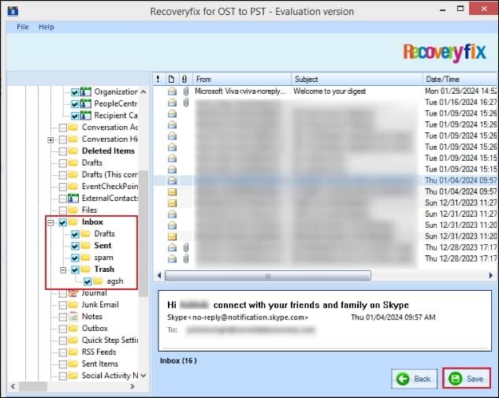Select the Social Activity N folder label
Viewport: 499px width, 398px height.
tap(110, 376)
